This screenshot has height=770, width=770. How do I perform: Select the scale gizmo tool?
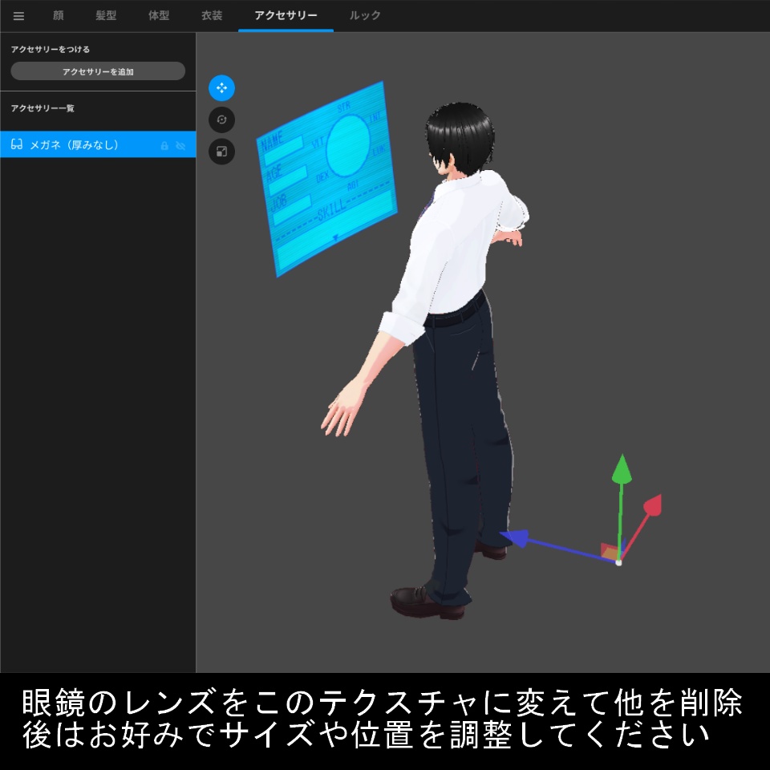[x=221, y=151]
